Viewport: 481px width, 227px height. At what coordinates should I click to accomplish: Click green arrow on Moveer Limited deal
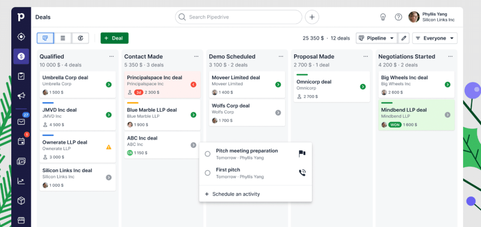(278, 84)
